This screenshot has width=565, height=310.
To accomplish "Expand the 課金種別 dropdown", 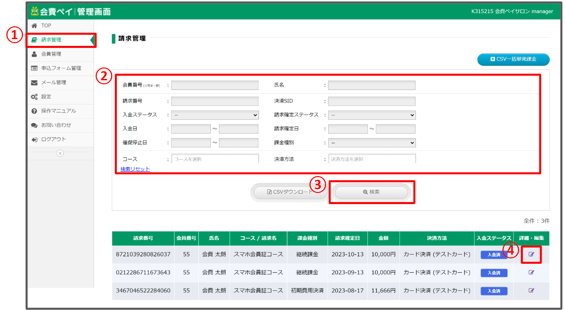I will pos(372,143).
